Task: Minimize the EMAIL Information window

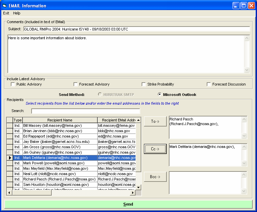Action: click(x=236, y=6)
